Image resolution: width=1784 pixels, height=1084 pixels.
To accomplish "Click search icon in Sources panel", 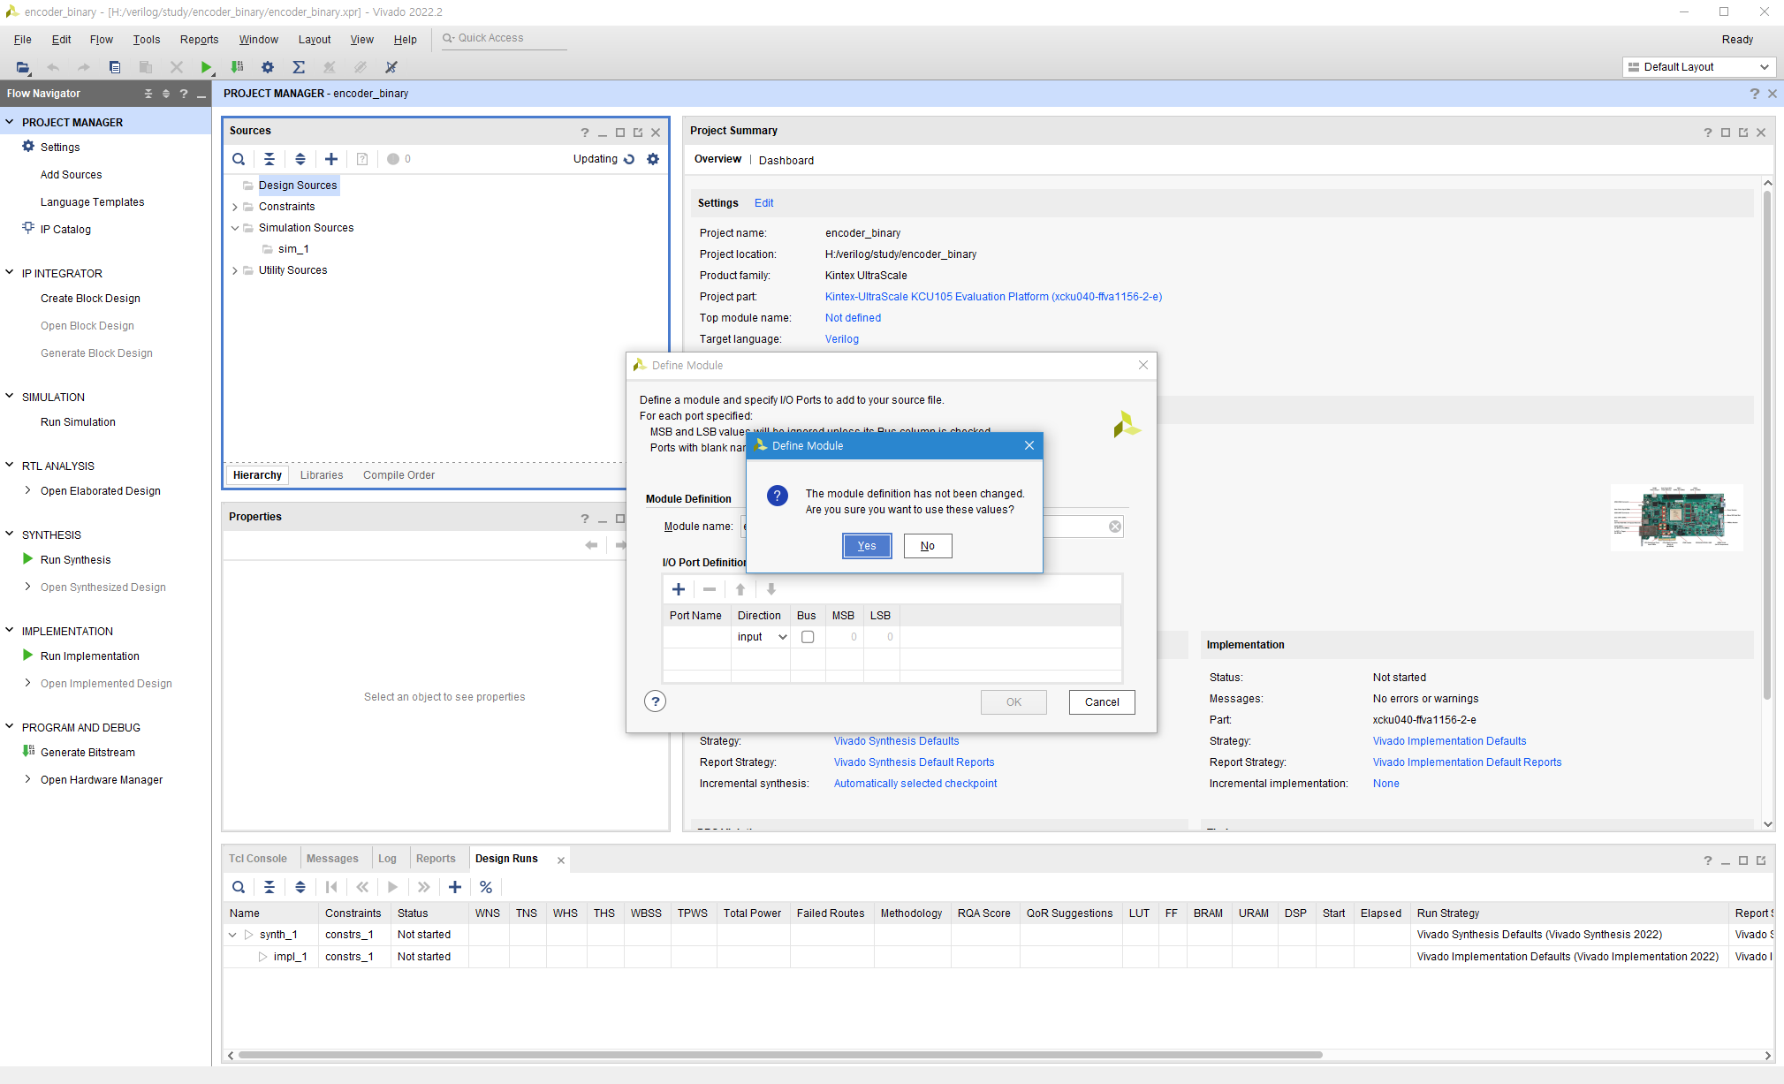I will (x=239, y=159).
